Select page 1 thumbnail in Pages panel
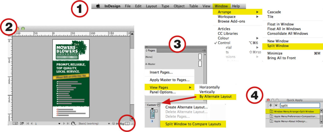Image resolution: width=323 pixels, height=132 pixels. tap(152, 113)
